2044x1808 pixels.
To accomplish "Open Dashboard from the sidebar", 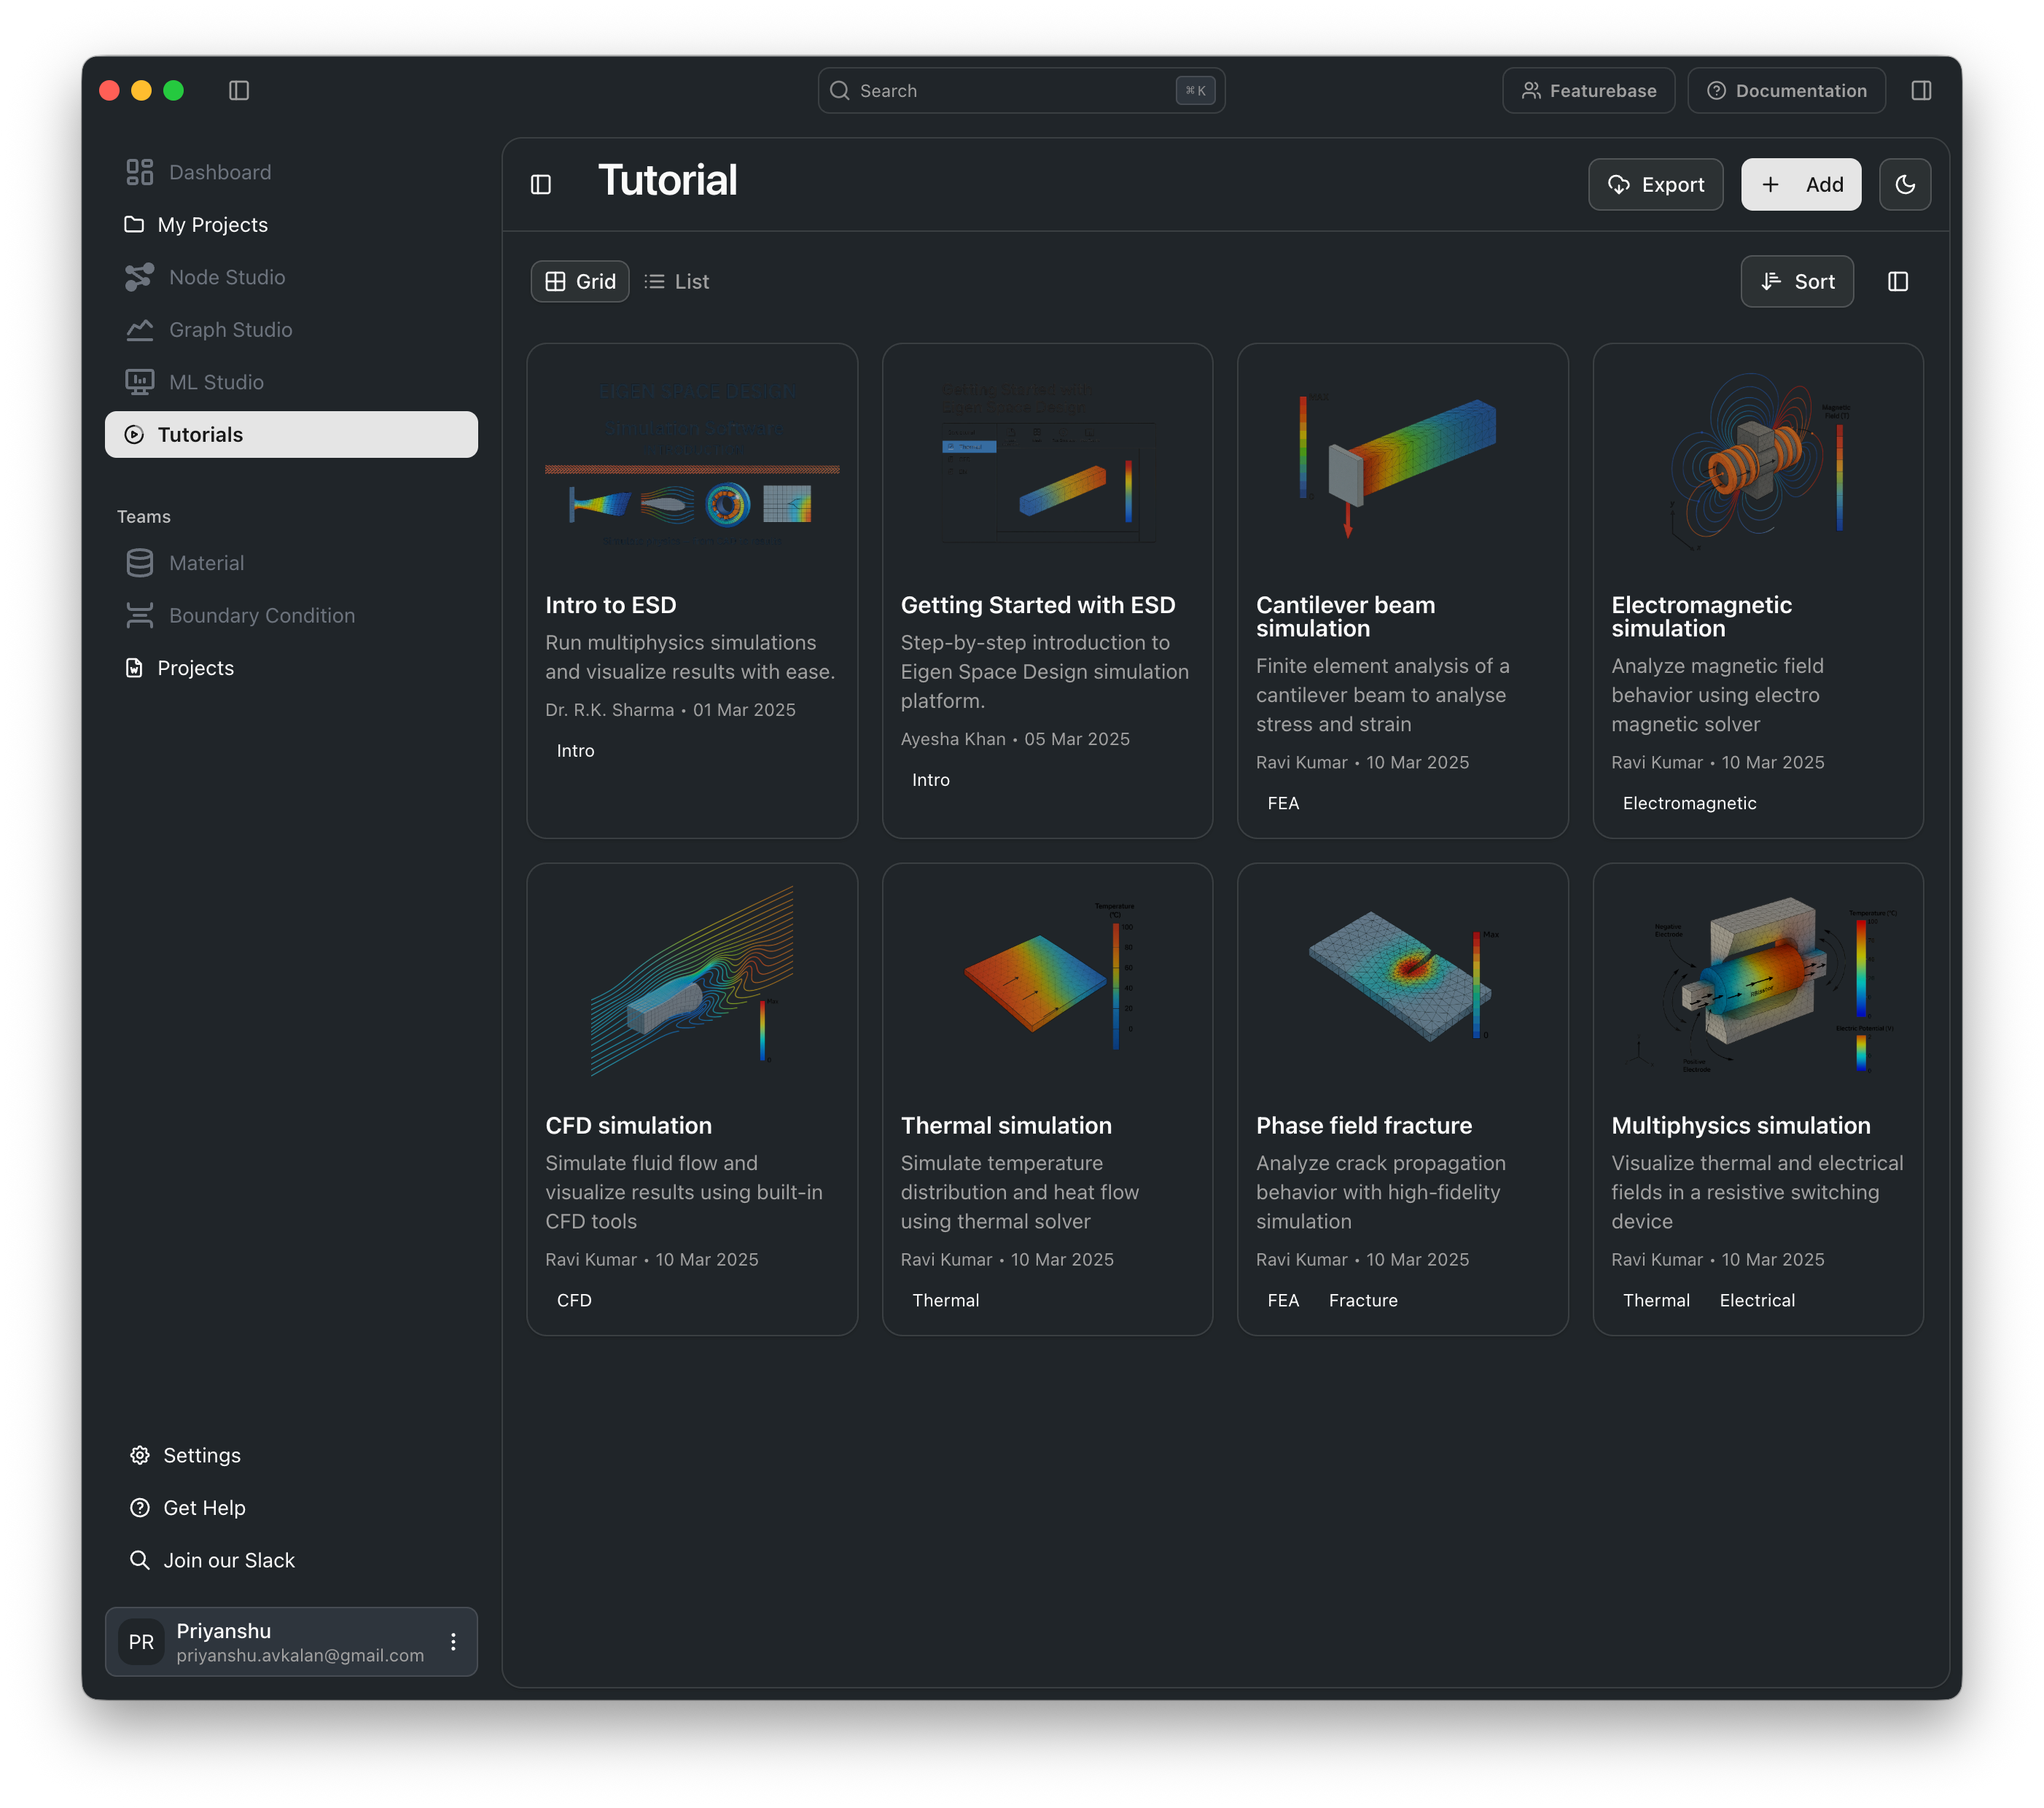I will tap(291, 172).
